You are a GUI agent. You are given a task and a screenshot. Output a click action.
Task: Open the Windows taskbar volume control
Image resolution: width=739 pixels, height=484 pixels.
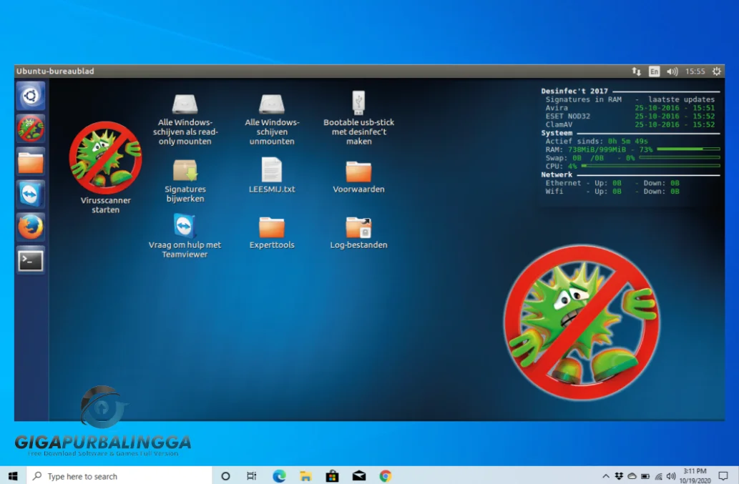(671, 476)
